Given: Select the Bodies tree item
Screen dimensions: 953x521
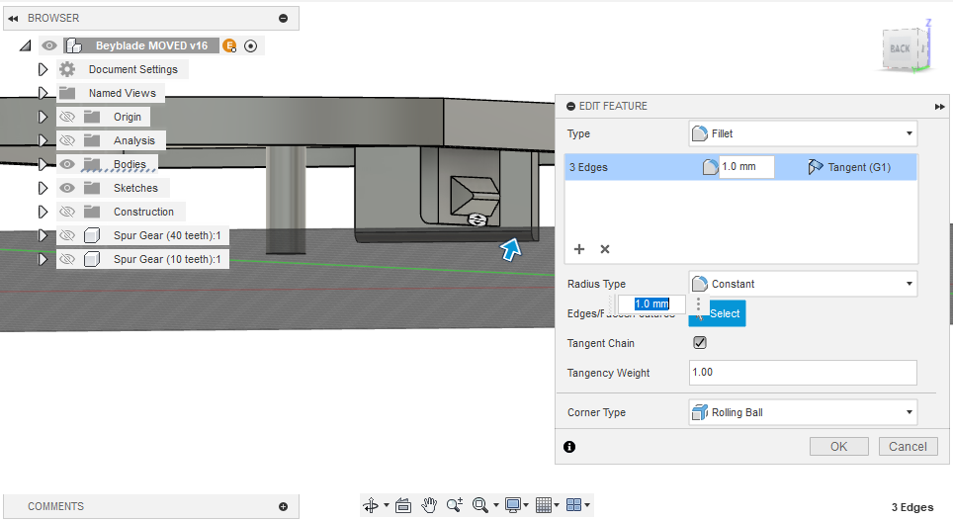Looking at the screenshot, I should (130, 164).
